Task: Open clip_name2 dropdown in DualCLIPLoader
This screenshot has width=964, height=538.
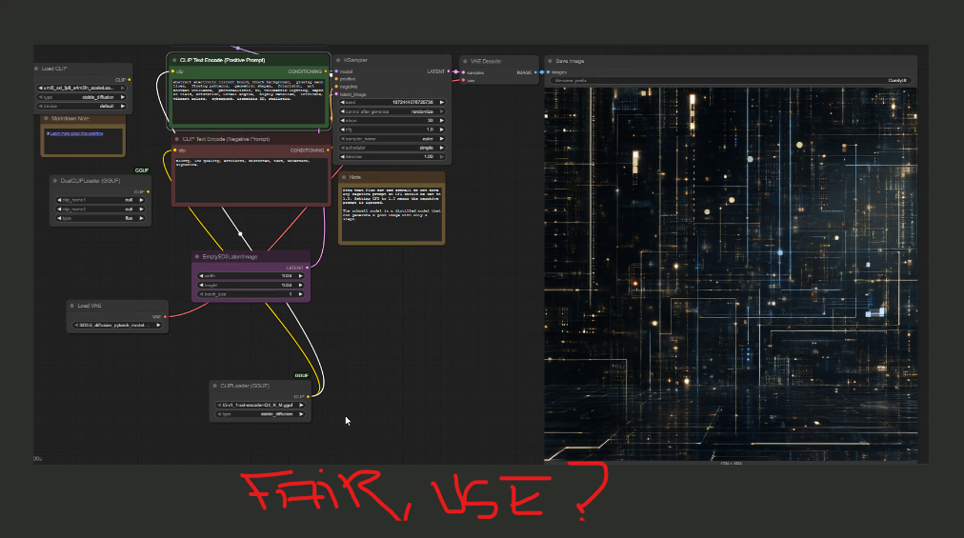Action: [100, 209]
